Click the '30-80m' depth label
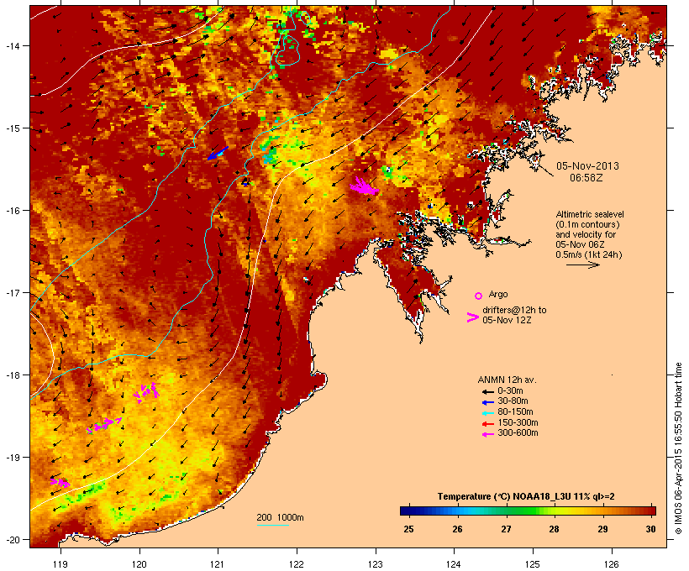Screen dimensions: 689x571 [x=513, y=401]
